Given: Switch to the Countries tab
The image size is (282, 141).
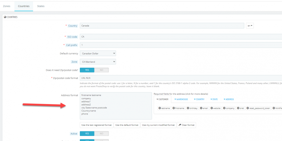Looking at the screenshot, I should point(24,6).
